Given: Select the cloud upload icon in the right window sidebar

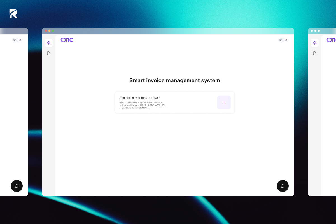Looking at the screenshot, I should [314, 43].
